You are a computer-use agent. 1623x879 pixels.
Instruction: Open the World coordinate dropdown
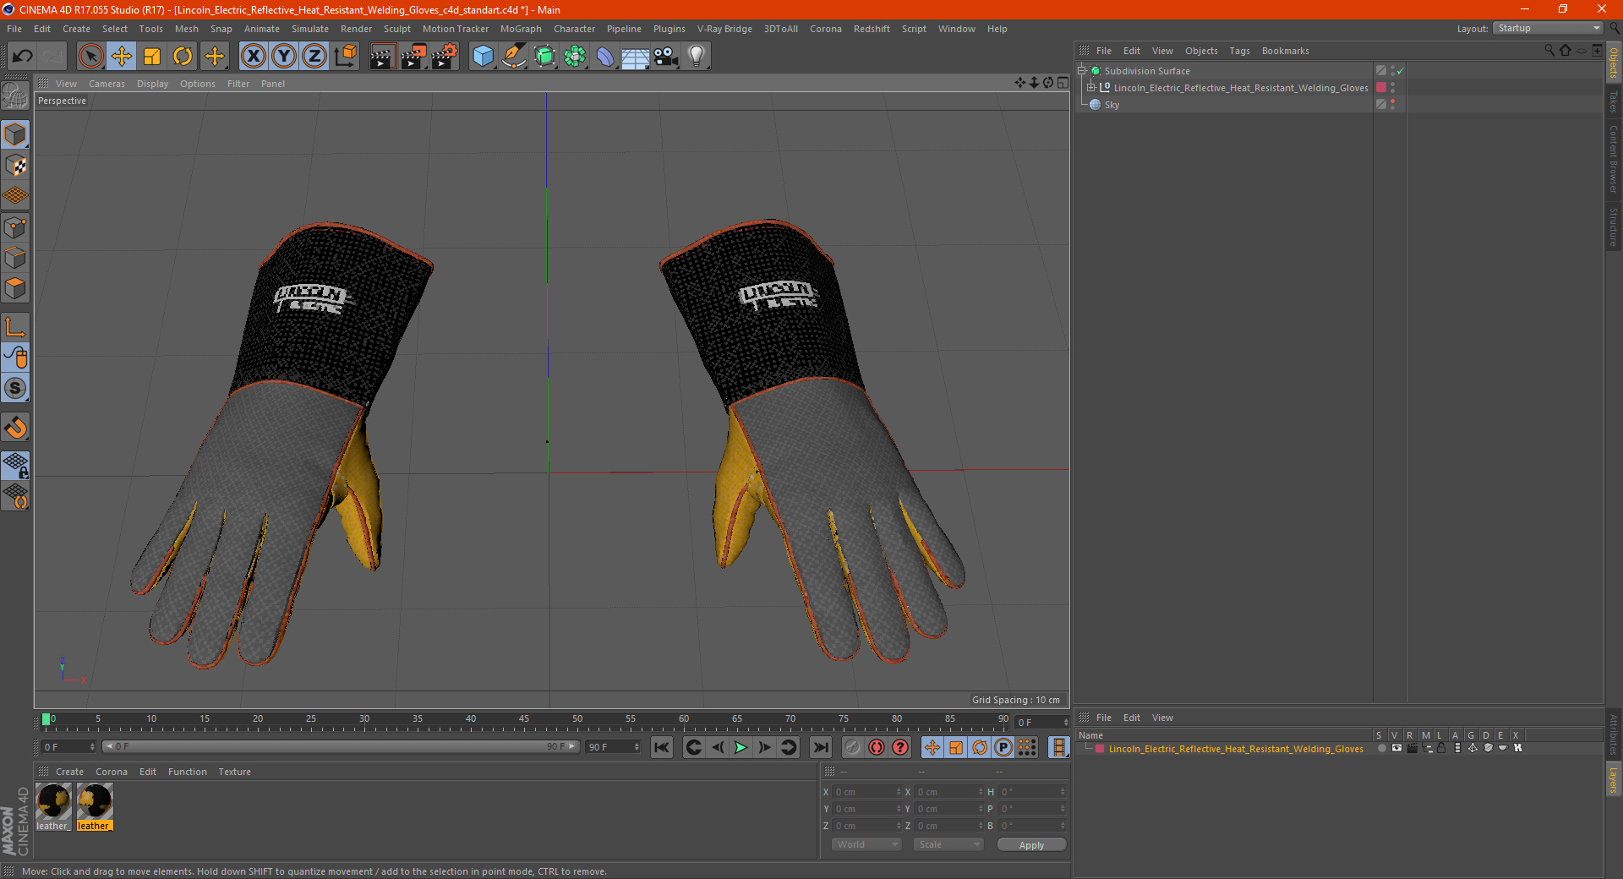pos(866,845)
